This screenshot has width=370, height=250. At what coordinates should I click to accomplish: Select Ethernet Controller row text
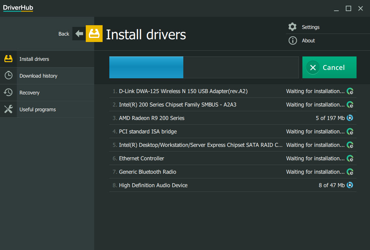(141, 158)
